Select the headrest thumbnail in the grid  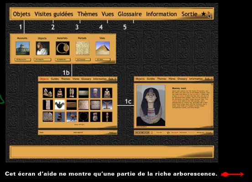(x=107, y=105)
